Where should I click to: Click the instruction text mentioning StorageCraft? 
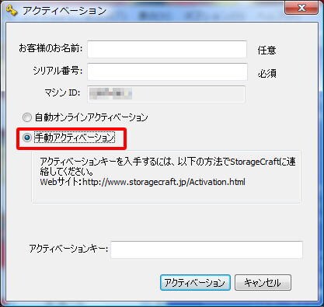point(168,166)
